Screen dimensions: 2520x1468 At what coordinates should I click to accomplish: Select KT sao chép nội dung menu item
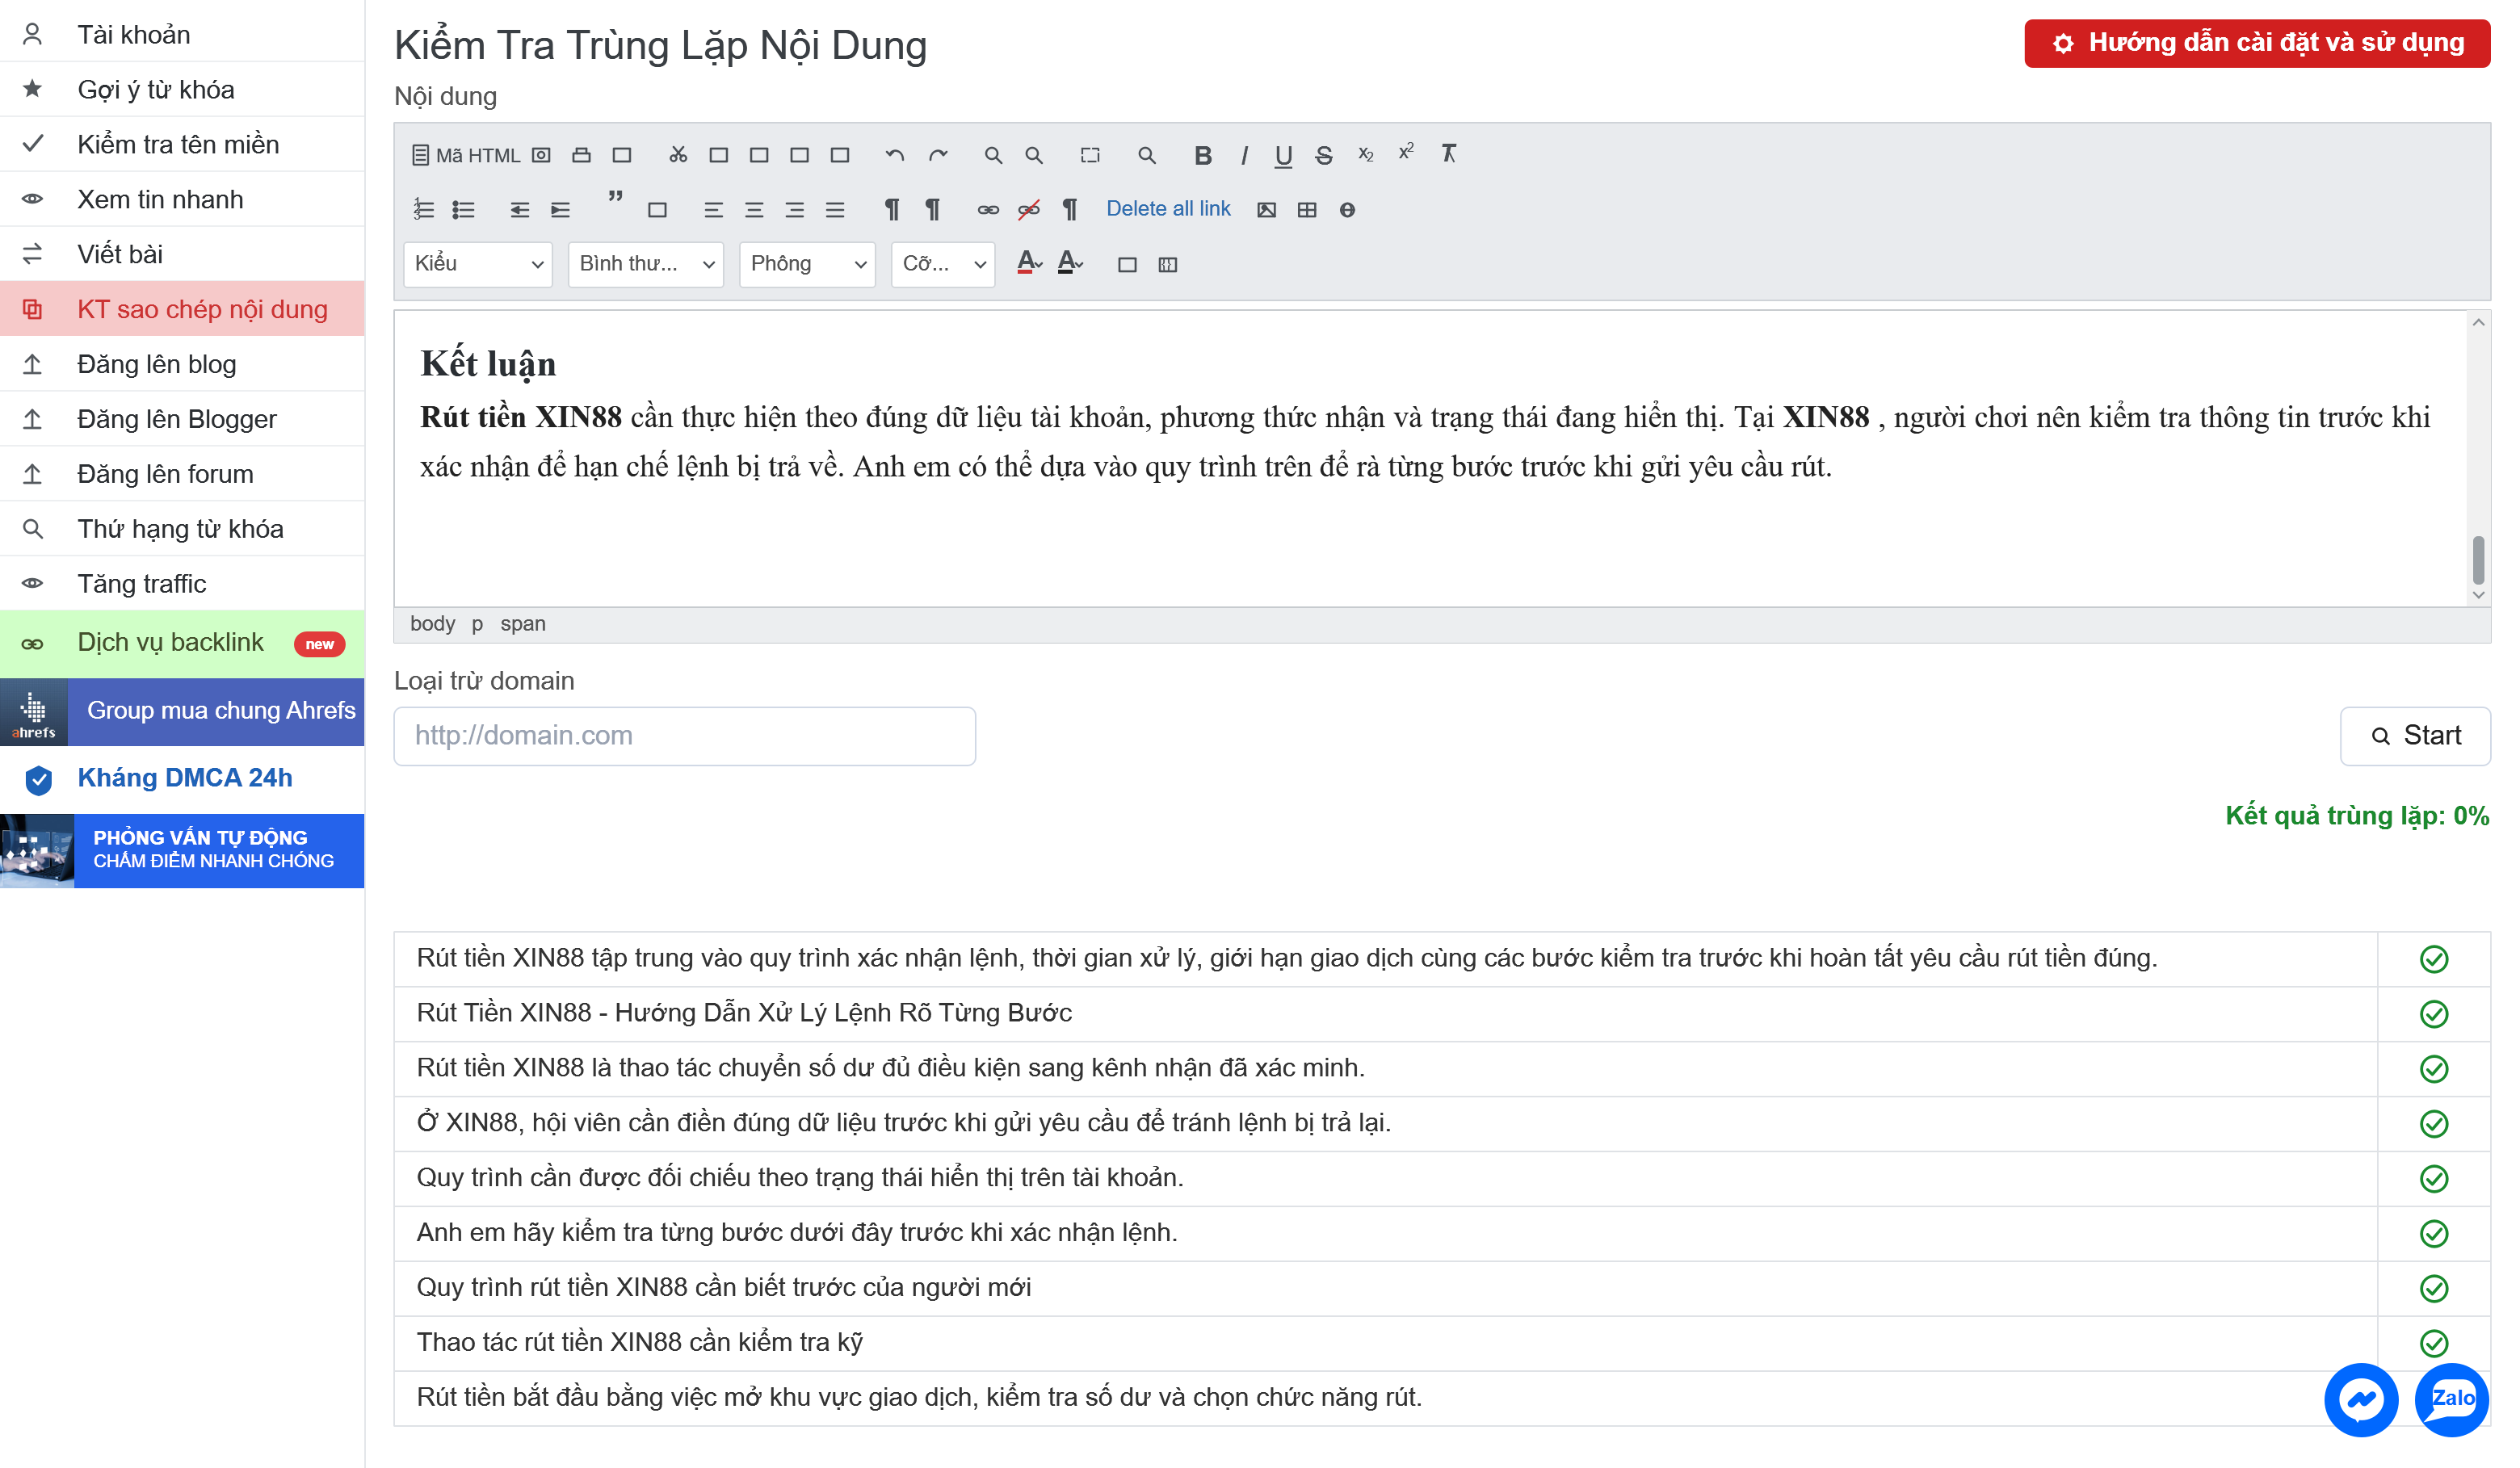tap(182, 309)
